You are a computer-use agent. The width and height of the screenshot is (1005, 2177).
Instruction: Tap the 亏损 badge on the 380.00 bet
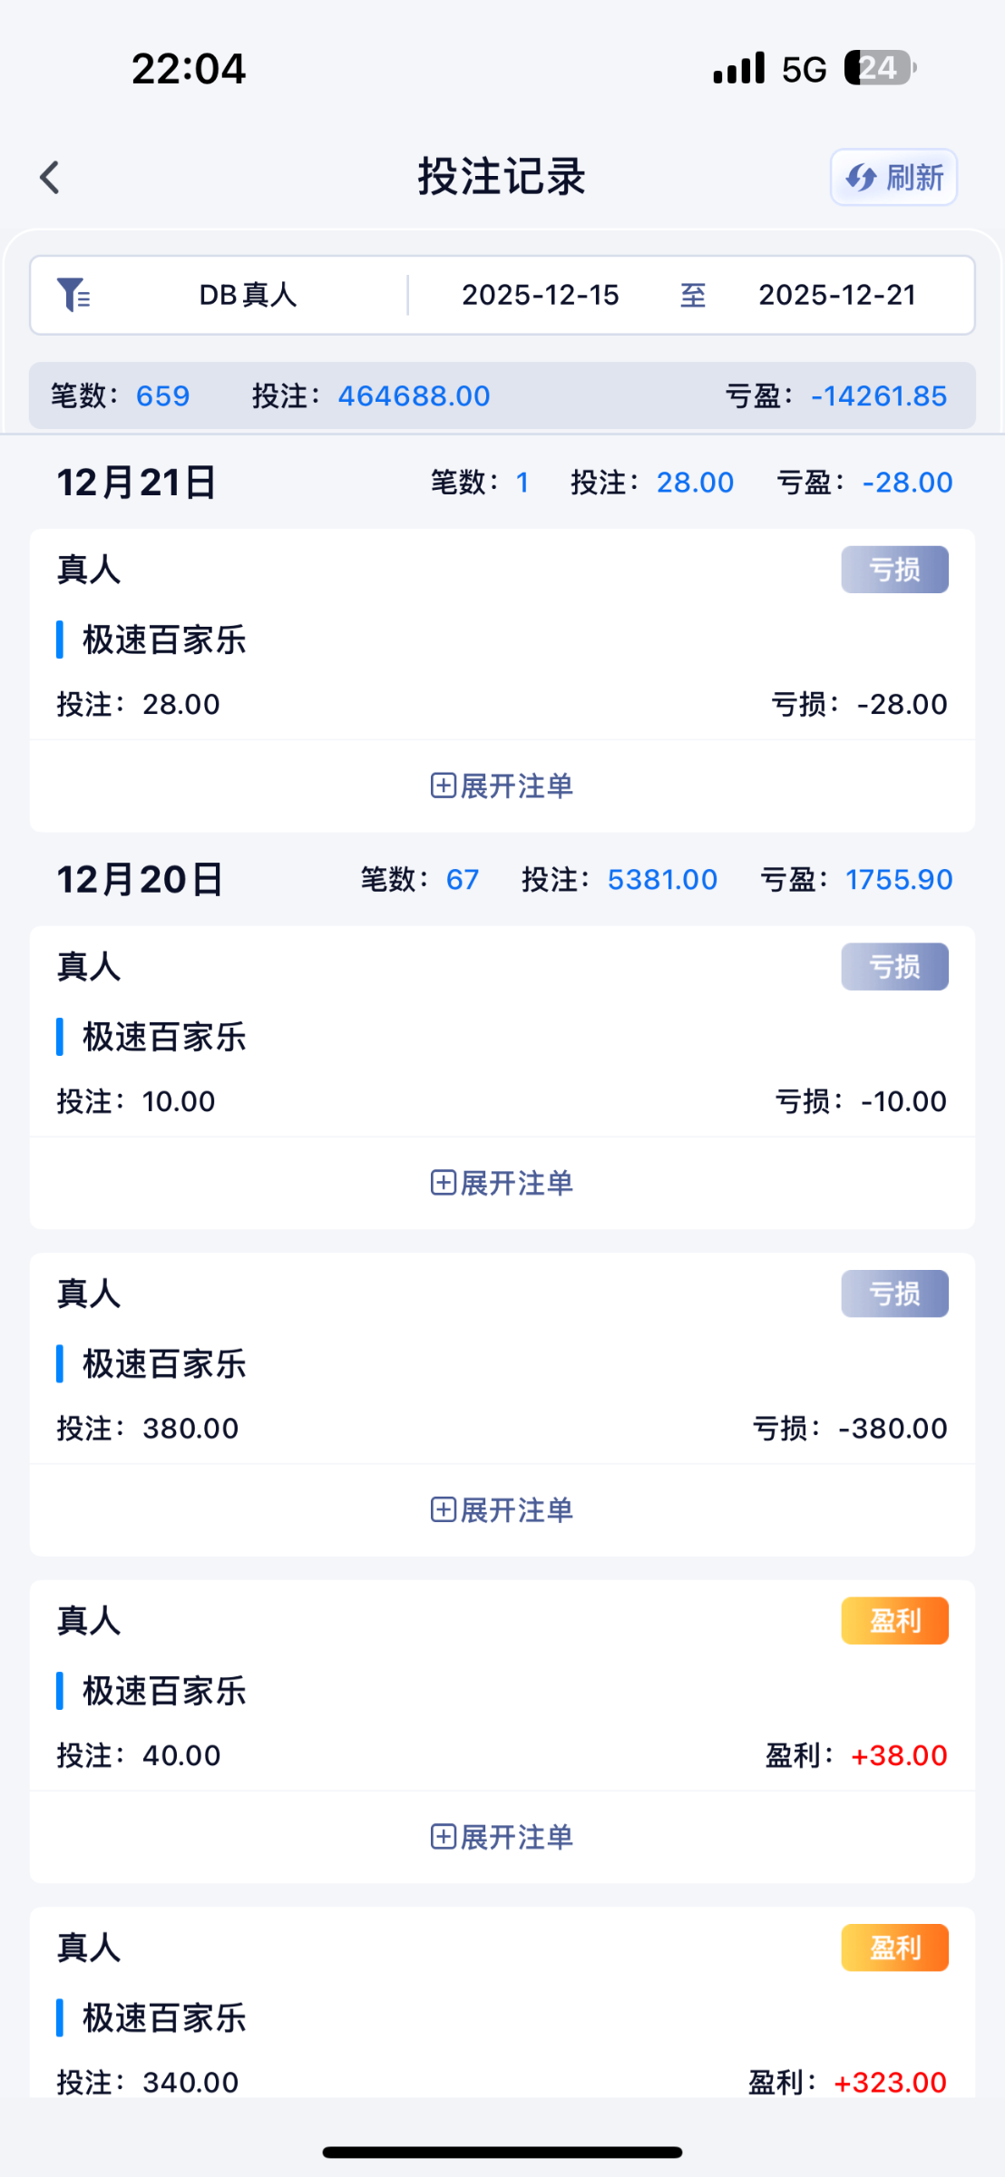coord(894,1294)
